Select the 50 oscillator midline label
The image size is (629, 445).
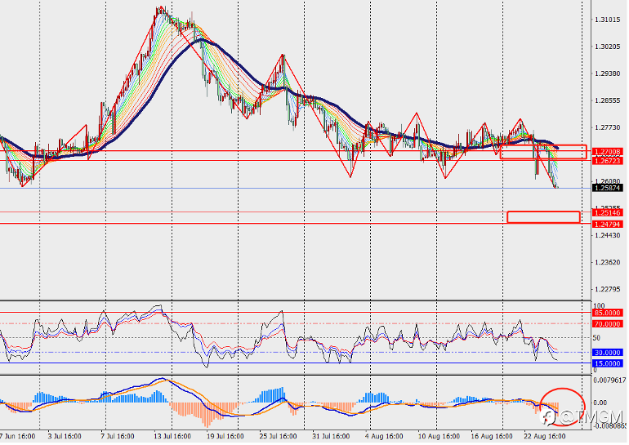click(x=596, y=338)
